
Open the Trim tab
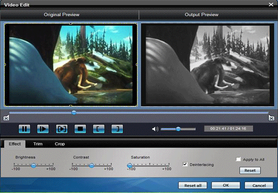pos(38,144)
